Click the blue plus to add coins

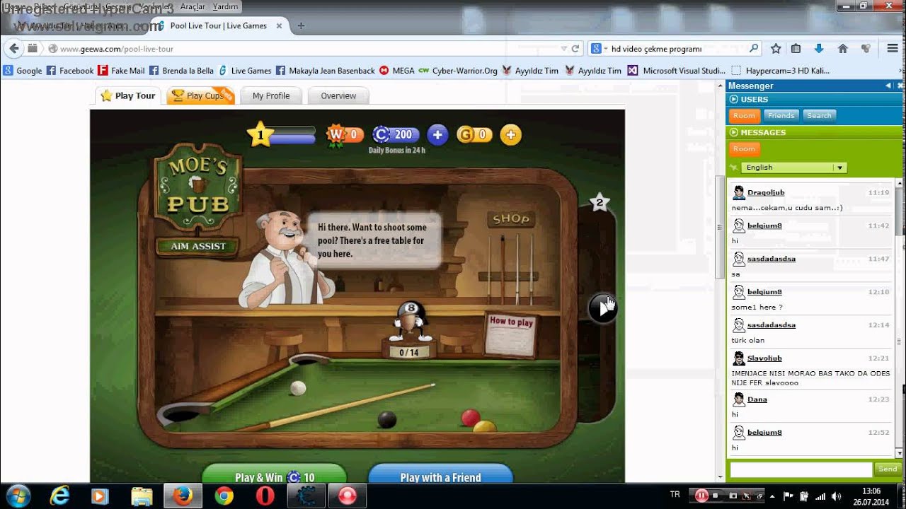437,134
